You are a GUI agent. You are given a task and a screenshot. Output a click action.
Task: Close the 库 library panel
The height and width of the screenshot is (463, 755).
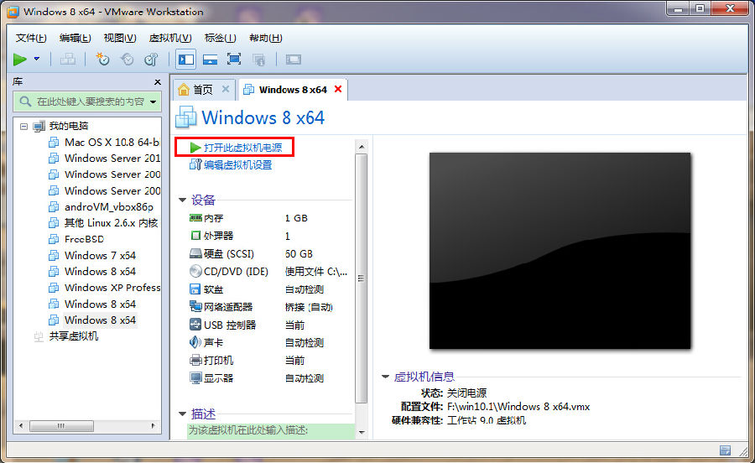(157, 82)
